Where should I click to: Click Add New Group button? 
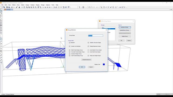125,27
